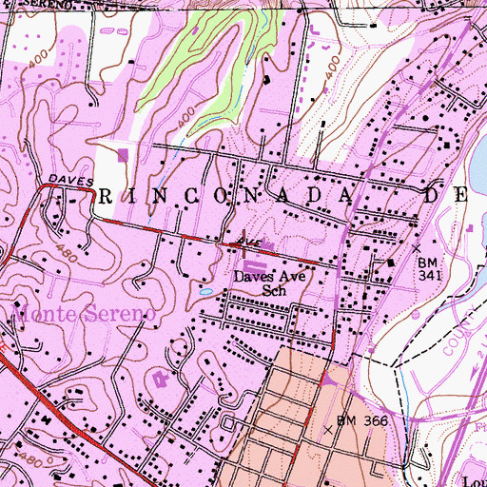487x487 pixels.
Task: Click the 'DAVES' street label
Action: coord(71,181)
